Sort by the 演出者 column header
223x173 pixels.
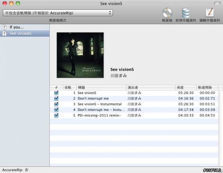click(x=151, y=88)
